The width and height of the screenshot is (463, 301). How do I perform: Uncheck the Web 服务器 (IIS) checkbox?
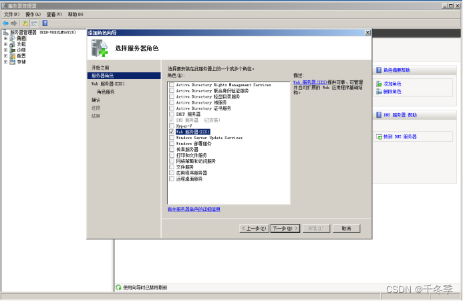[x=172, y=132]
